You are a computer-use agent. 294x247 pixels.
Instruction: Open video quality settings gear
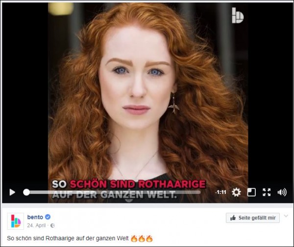(x=236, y=192)
